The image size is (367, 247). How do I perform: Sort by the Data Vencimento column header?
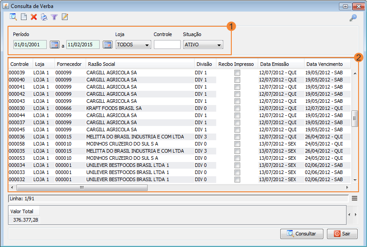(x=327, y=64)
